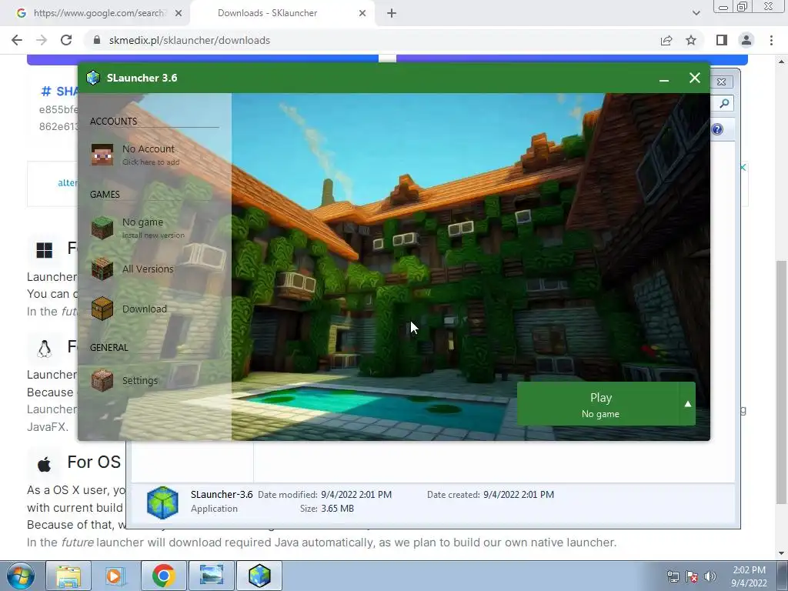Screen dimensions: 788x591
Task: Minimize the SLauncher 3.6 window
Action: point(664,78)
